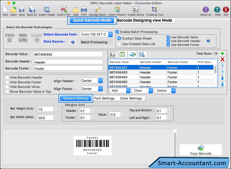Click the green plus add row icon
231x169 pixels.
tap(222, 53)
